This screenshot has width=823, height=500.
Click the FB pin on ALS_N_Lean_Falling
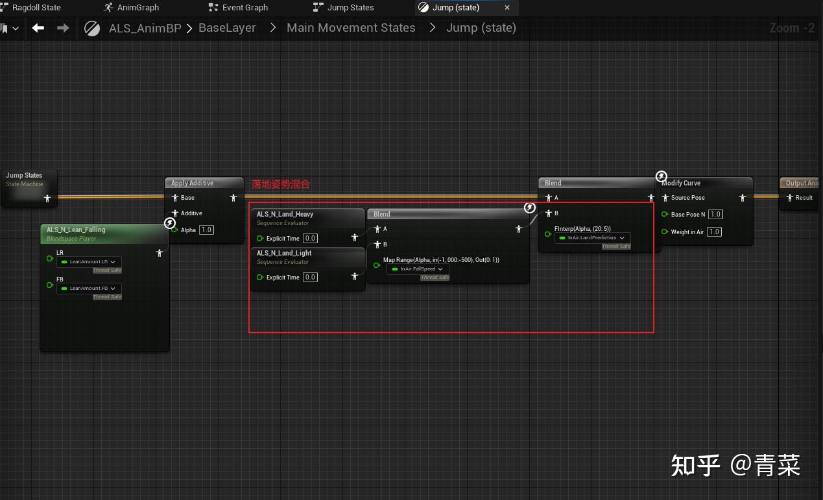(50, 285)
